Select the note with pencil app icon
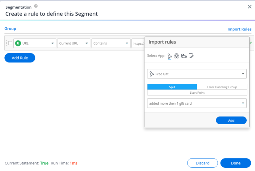The height and width of the screenshot is (171, 255). [x=191, y=56]
